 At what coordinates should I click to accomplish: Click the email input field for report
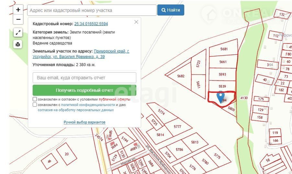pos(84,78)
